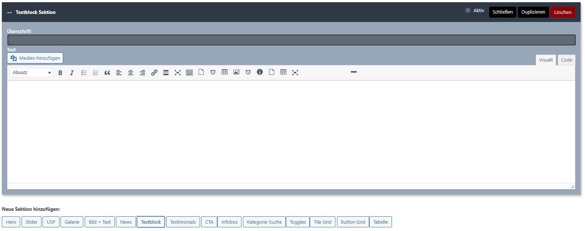
Task: Center align the text
Action: coord(131,73)
